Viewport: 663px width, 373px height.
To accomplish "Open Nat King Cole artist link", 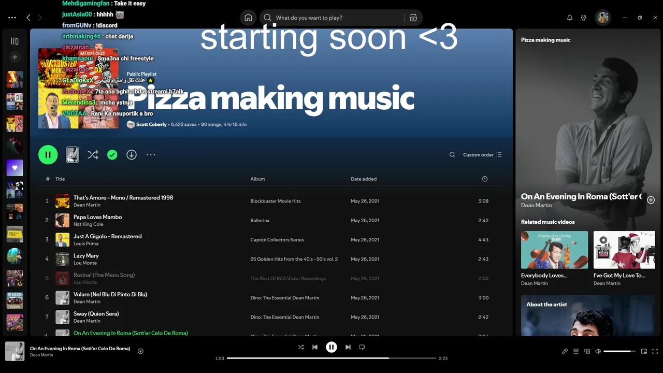I will pos(88,224).
